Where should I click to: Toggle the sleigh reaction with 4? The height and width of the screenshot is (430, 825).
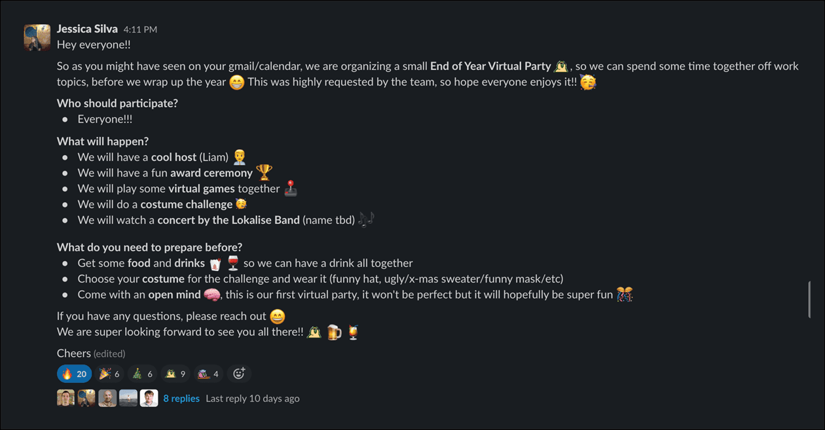coord(209,374)
